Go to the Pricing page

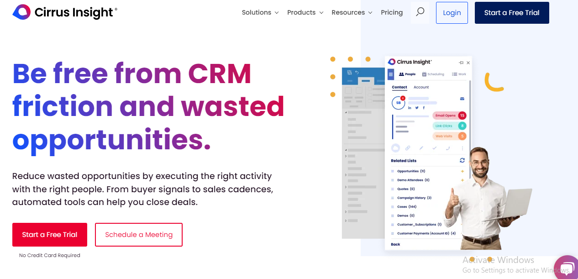pos(392,12)
